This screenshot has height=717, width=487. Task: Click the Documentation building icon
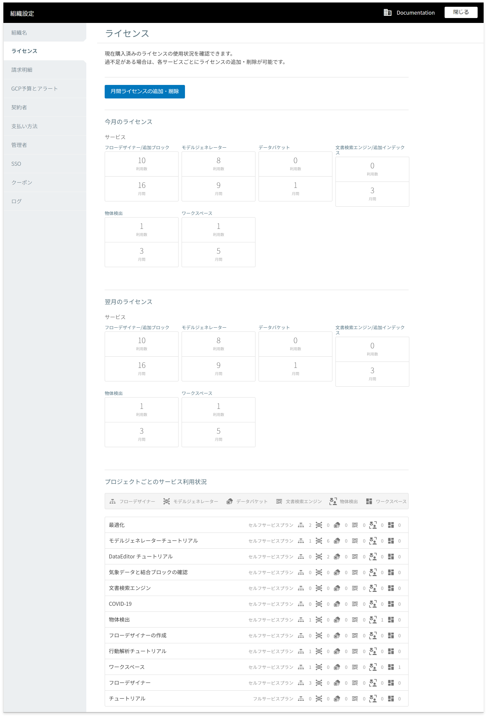[388, 12]
